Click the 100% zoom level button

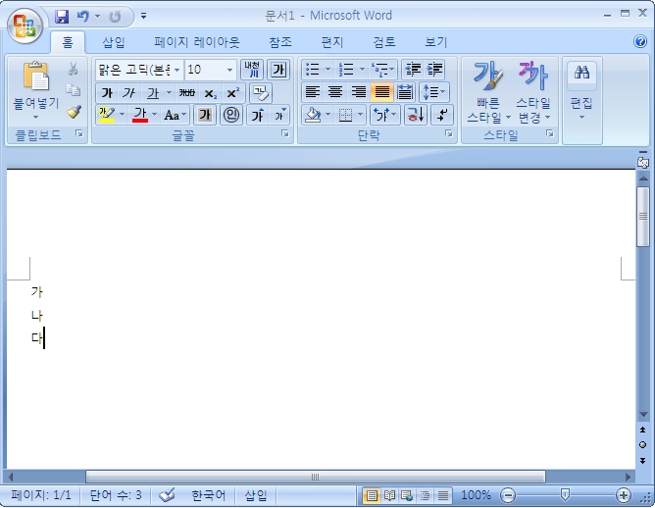[476, 496]
